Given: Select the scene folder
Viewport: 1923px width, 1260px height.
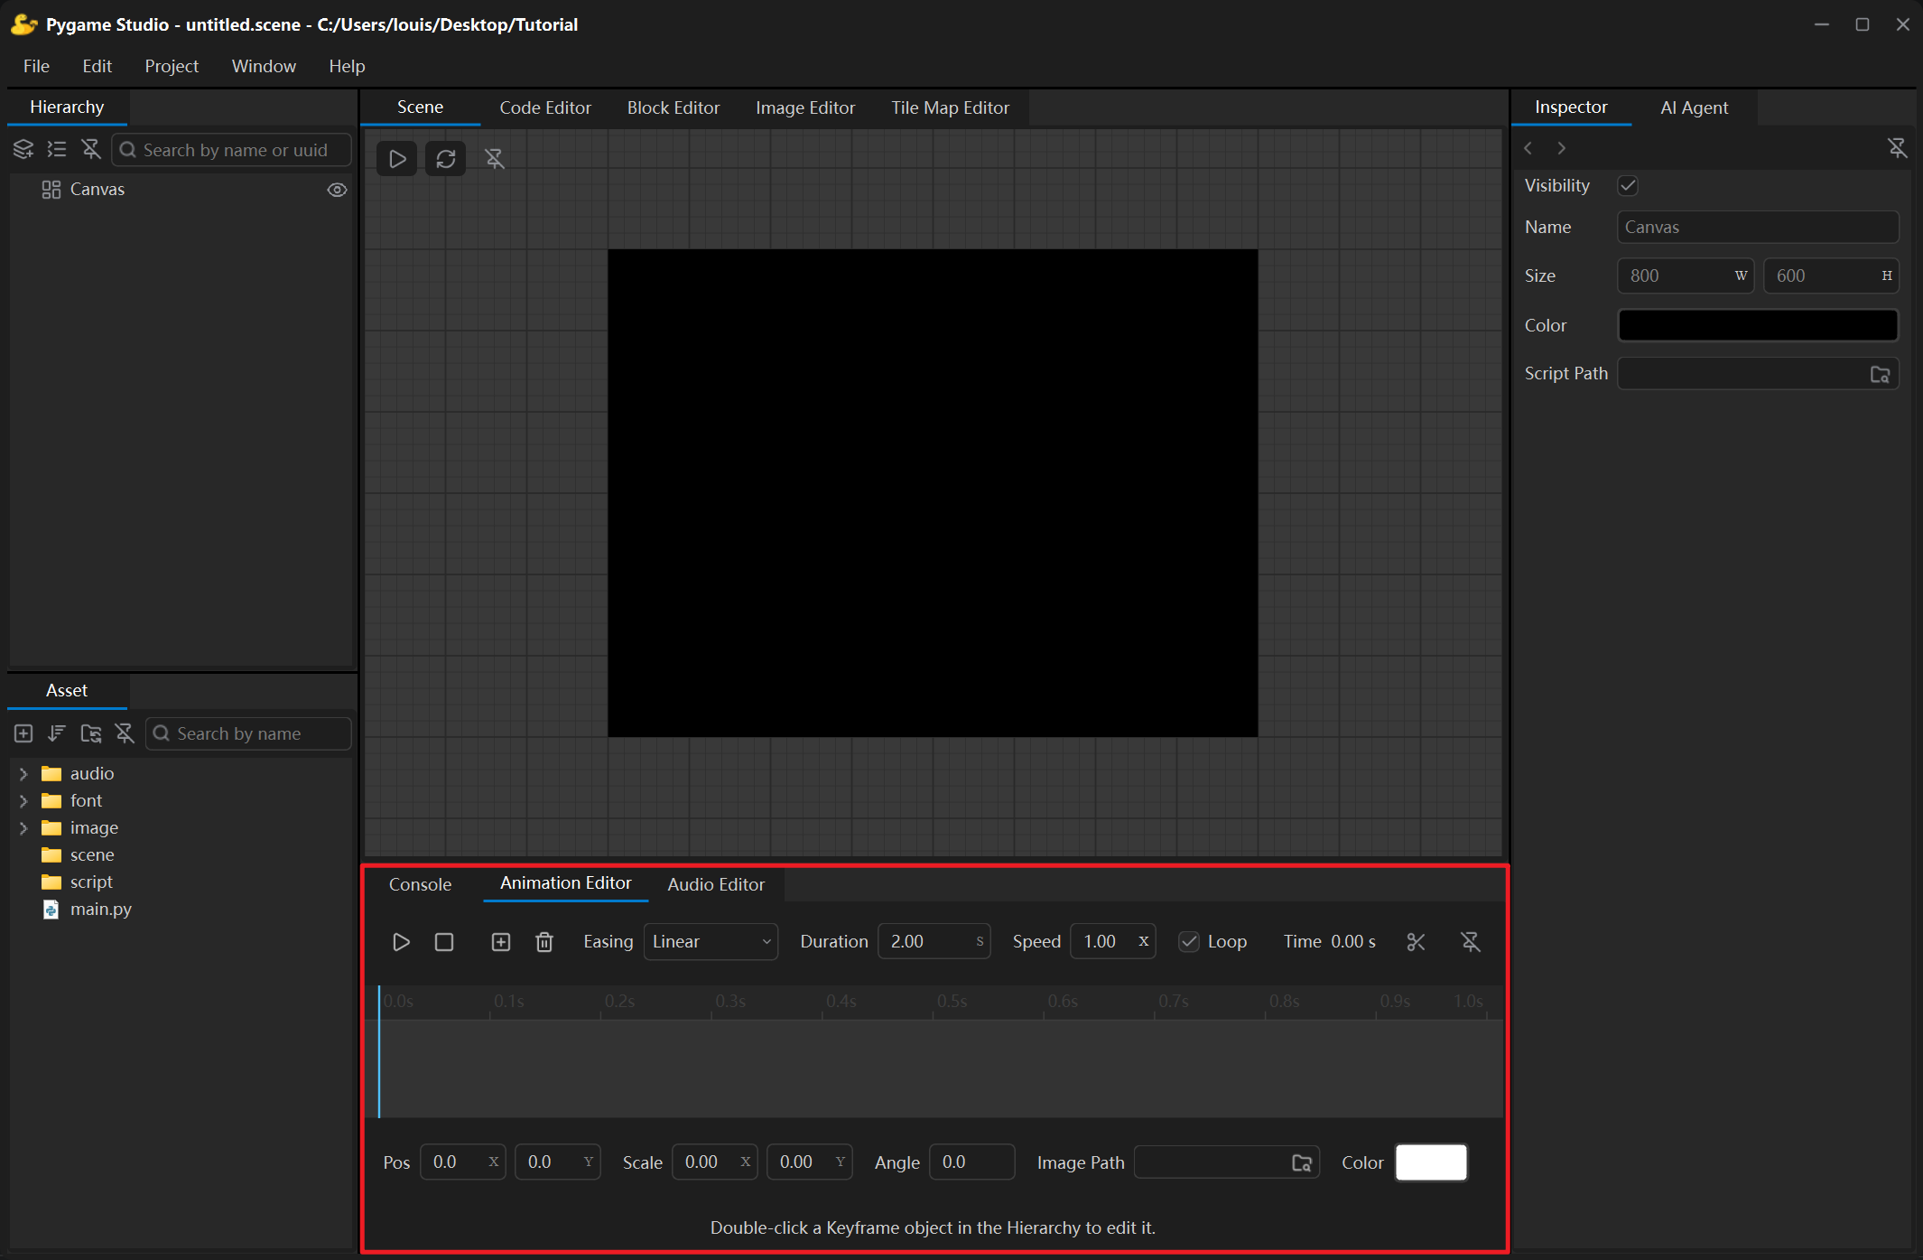Looking at the screenshot, I should tap(92, 854).
